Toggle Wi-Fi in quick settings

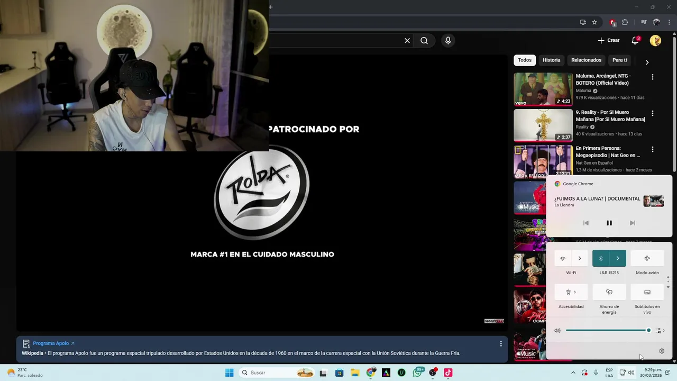pos(563,258)
